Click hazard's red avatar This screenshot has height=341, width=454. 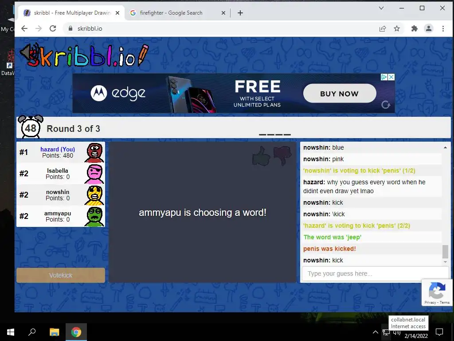(x=94, y=153)
